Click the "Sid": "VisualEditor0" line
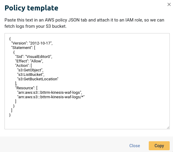 click(34, 56)
